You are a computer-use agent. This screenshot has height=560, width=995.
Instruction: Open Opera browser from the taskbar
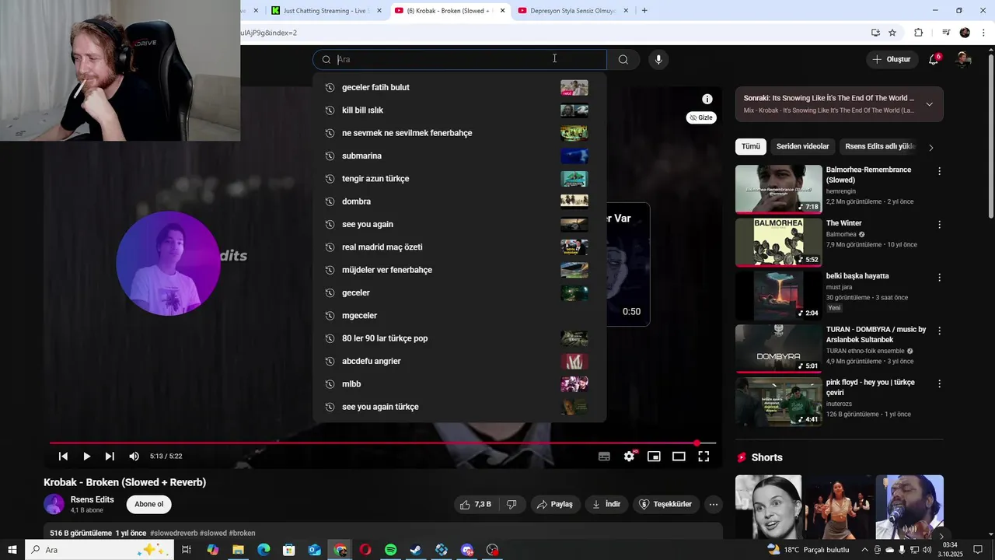pos(365,550)
